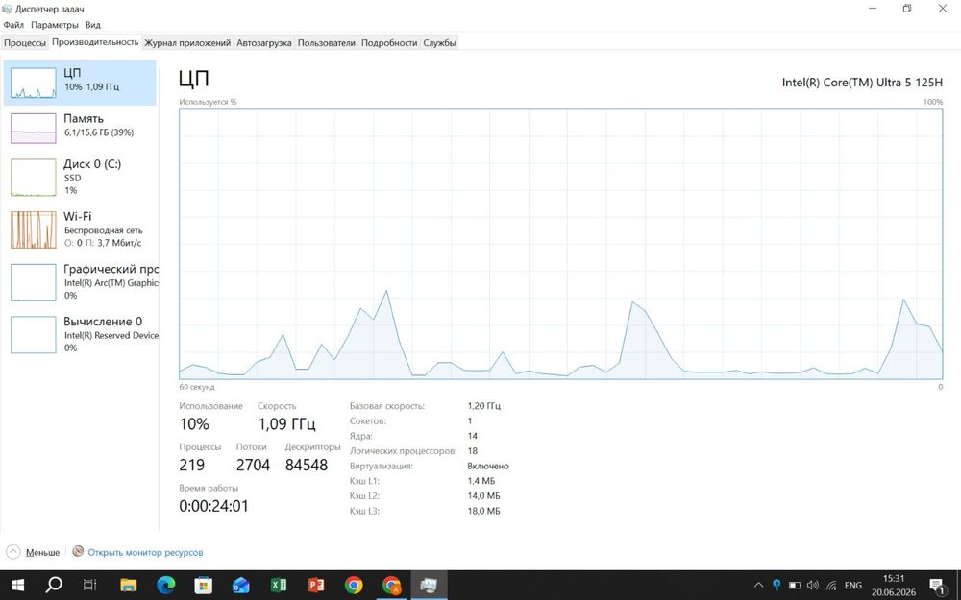Open the notification center icon

pos(937,586)
